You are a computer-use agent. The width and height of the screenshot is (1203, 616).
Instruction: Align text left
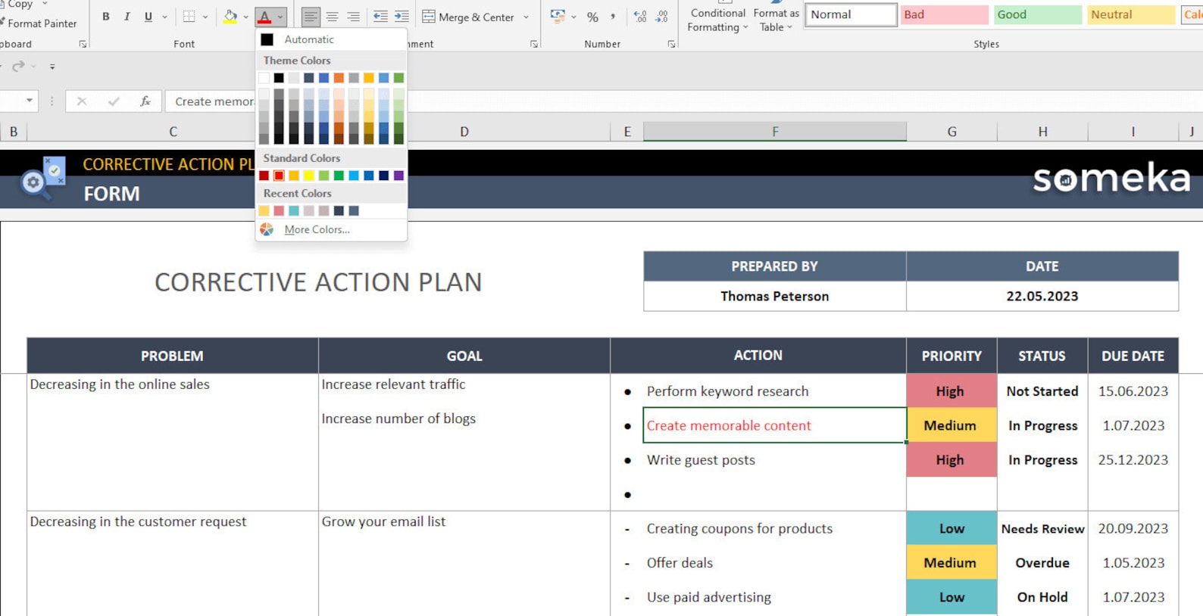[311, 17]
